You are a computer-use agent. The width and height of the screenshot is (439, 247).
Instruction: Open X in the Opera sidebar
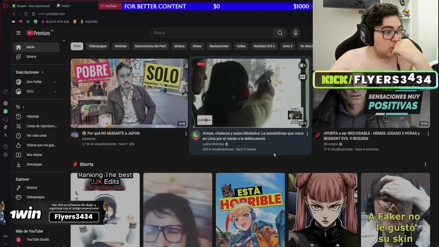tap(5, 135)
